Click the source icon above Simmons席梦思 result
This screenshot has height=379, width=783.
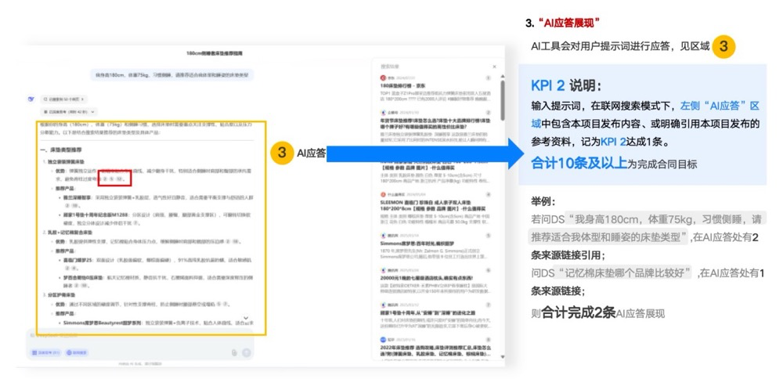click(384, 236)
